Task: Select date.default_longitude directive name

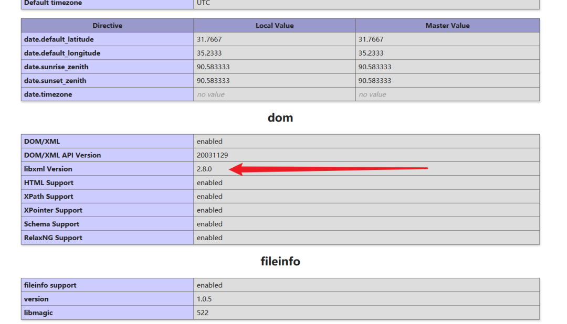Action: [x=62, y=53]
